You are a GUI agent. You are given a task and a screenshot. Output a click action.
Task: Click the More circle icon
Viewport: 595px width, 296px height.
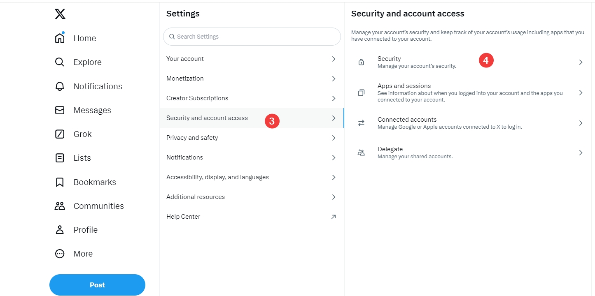click(x=60, y=254)
